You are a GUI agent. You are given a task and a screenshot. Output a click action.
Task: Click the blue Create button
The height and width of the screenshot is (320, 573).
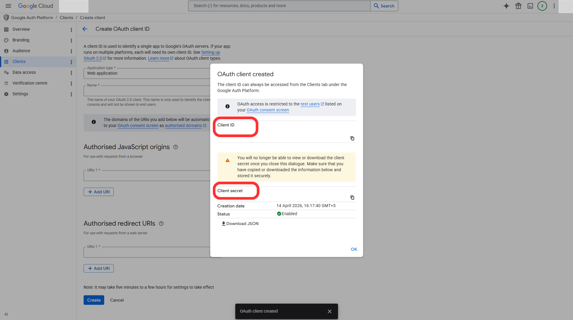(94, 300)
